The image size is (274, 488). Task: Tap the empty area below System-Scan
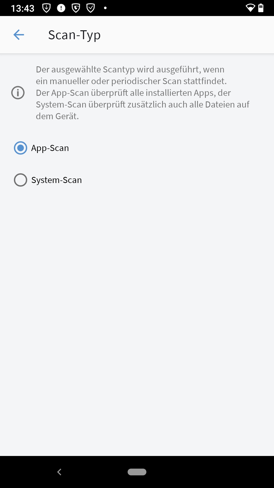(137, 305)
